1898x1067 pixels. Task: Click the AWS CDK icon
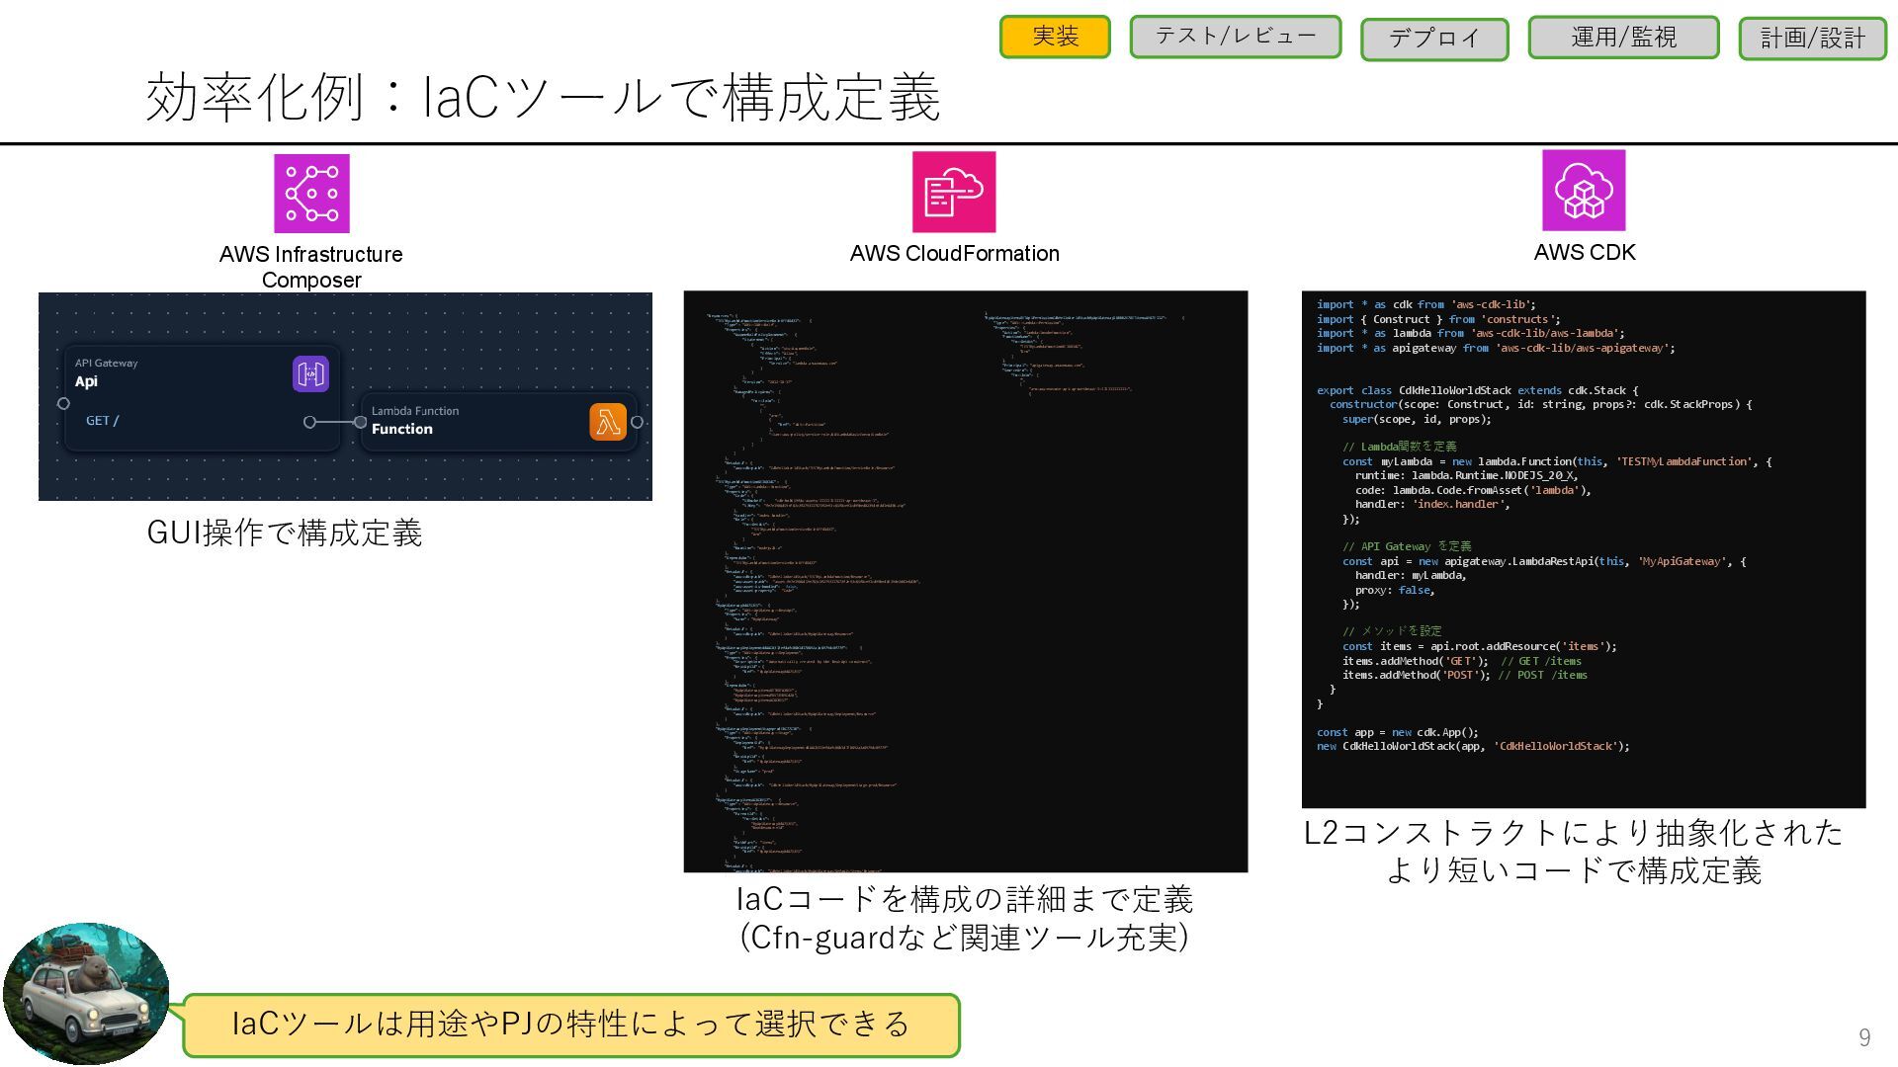(x=1584, y=191)
